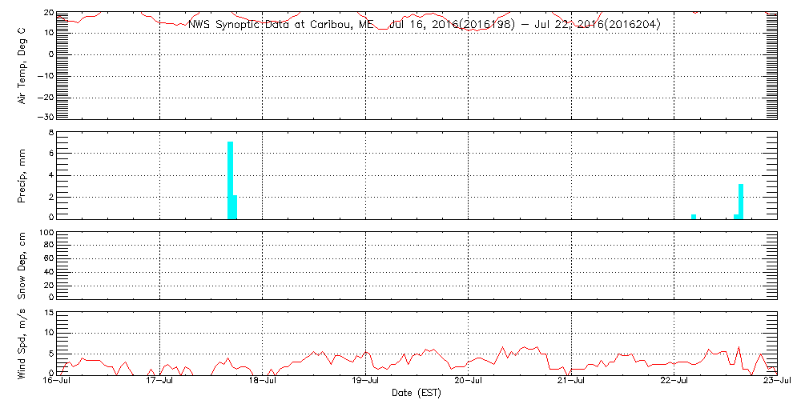Screen dimensions: 801x400
Task: Select the 16-Jul date tick label
Action: (x=57, y=382)
